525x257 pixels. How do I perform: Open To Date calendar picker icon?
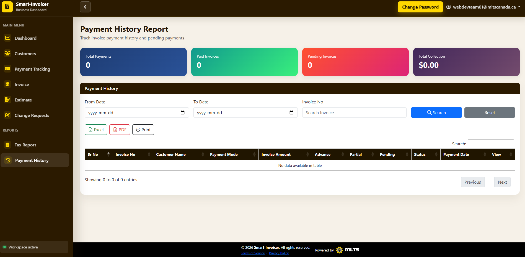[x=291, y=113]
